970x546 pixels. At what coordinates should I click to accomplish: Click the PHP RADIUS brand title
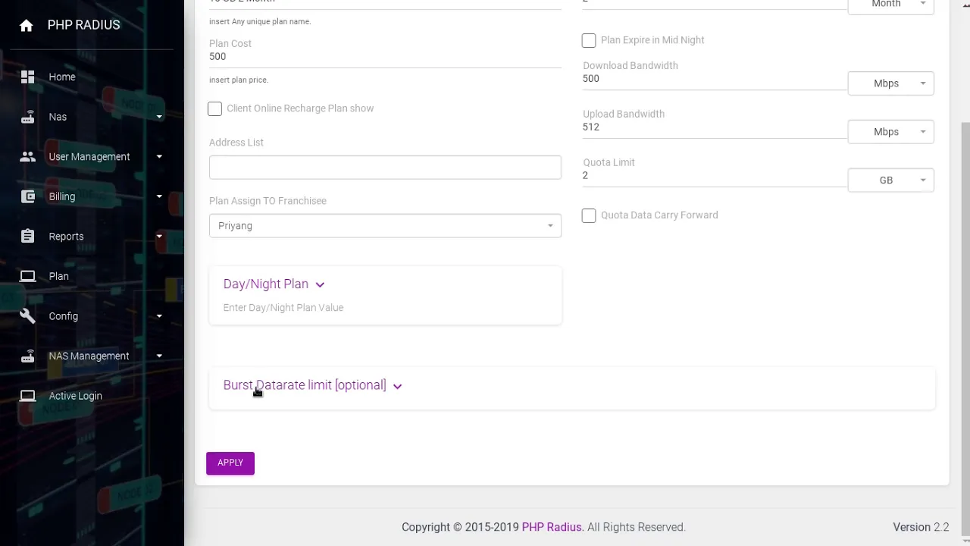point(83,25)
